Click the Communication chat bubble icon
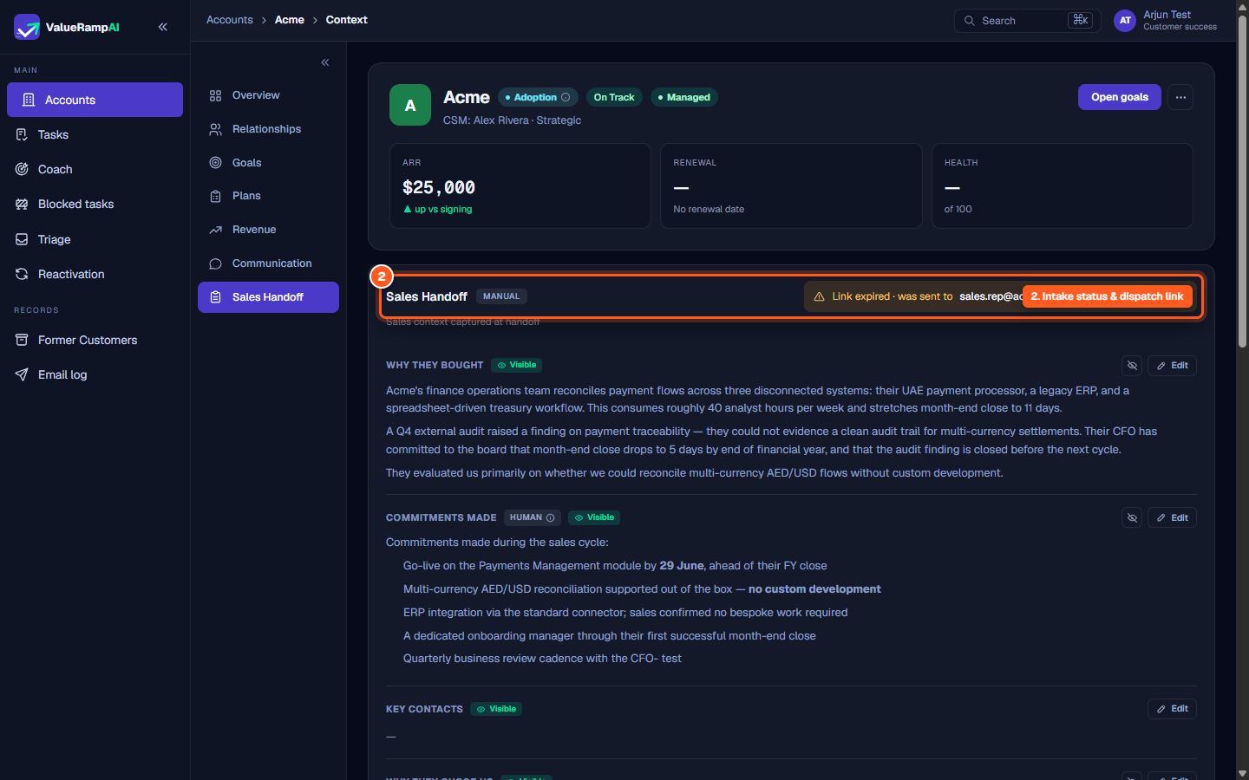This screenshot has width=1249, height=780. pos(215,263)
